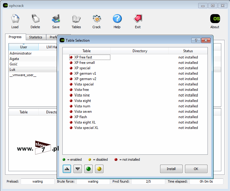Select the Gość user row
Viewport: 230px width, 191px height.
coord(33,64)
